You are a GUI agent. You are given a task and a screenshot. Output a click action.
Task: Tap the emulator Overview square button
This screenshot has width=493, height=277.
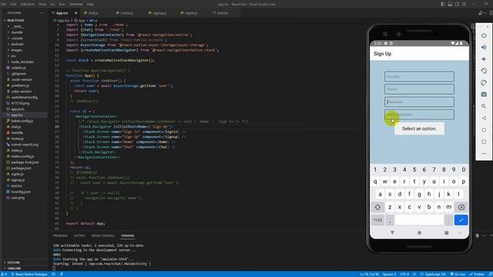pos(484,142)
